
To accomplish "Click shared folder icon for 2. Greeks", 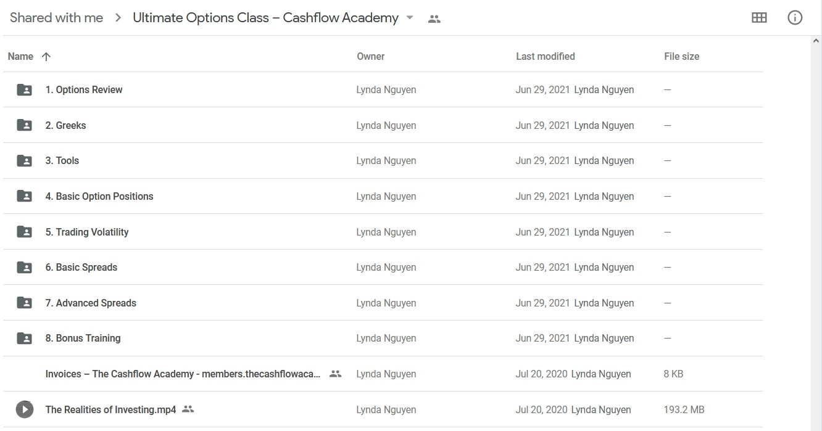I will pos(24,125).
